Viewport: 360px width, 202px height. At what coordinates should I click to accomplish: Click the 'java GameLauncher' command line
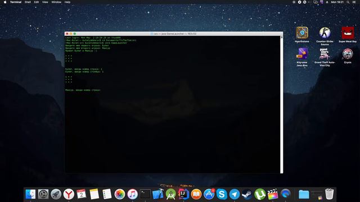click(96, 43)
